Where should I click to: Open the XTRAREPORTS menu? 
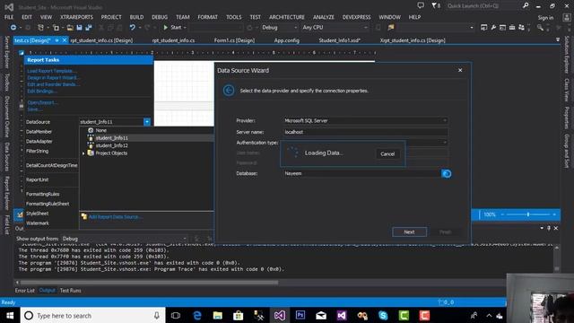click(76, 17)
